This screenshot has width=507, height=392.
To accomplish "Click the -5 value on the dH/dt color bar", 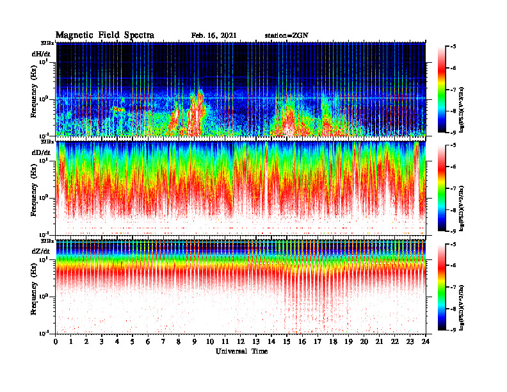I will click(453, 47).
